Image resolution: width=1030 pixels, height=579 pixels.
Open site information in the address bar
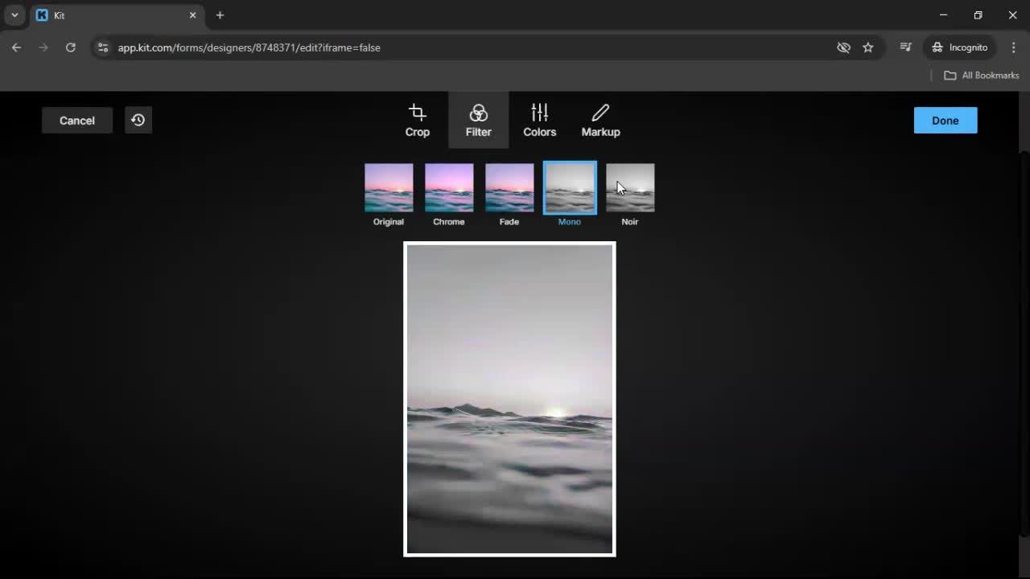coord(103,47)
